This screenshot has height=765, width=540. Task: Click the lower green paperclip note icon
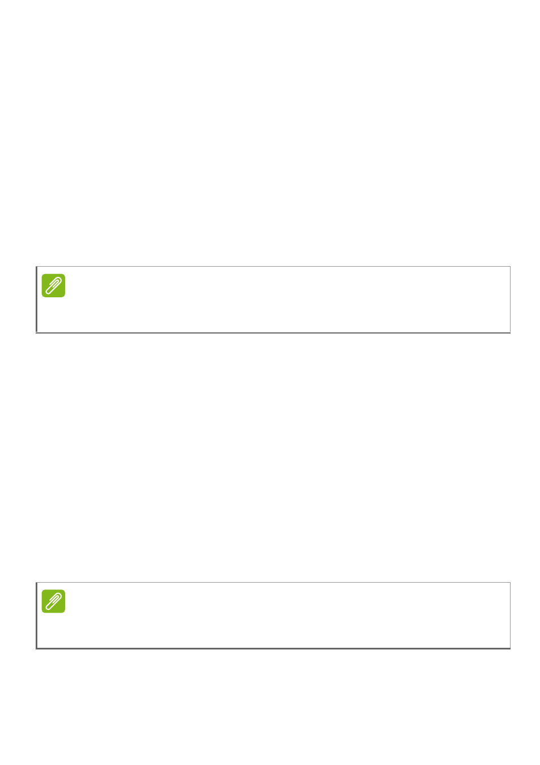click(53, 601)
